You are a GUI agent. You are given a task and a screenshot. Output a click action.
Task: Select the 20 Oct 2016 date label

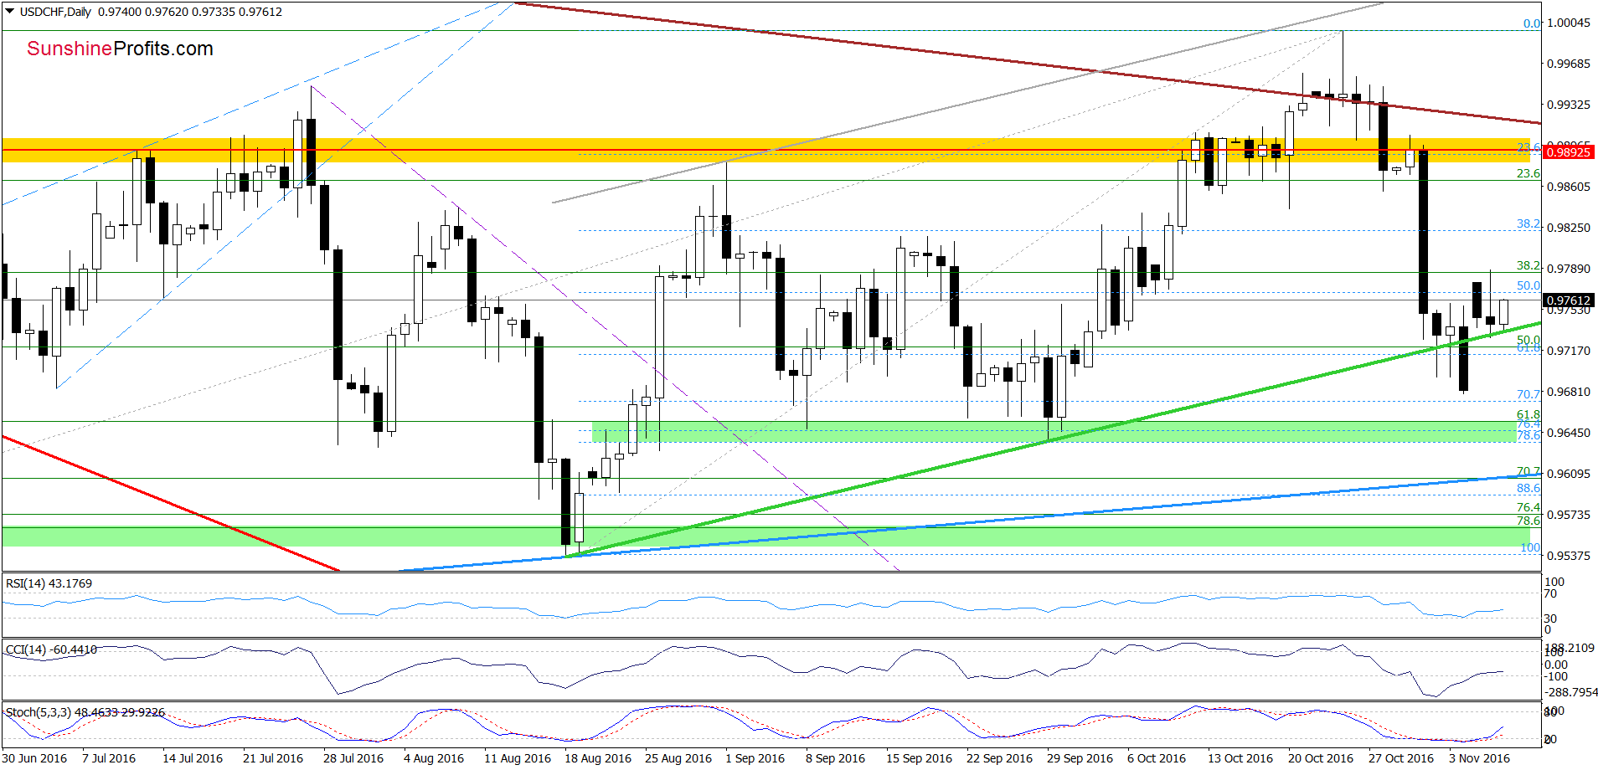point(1321,758)
